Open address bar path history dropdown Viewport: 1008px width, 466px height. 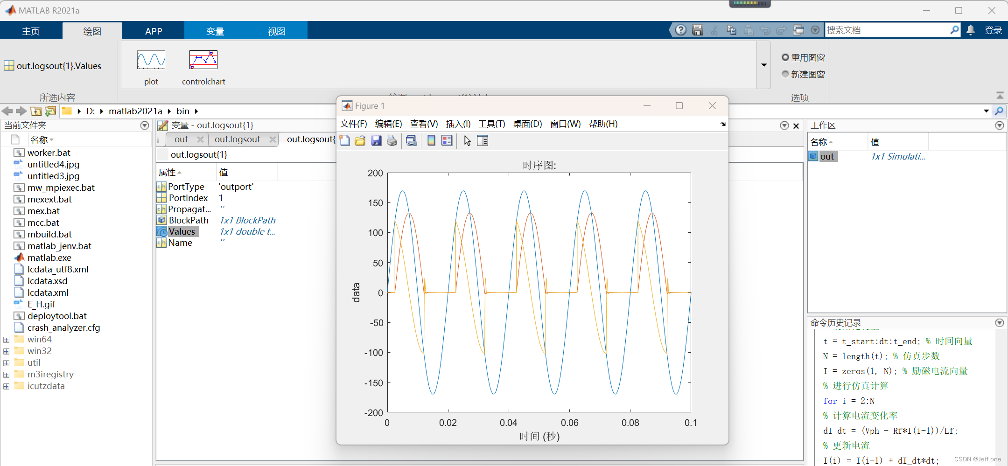click(987, 111)
